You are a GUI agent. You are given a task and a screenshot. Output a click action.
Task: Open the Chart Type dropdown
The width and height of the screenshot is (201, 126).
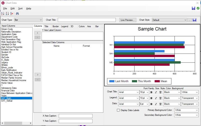pyautogui.click(x=28, y=20)
